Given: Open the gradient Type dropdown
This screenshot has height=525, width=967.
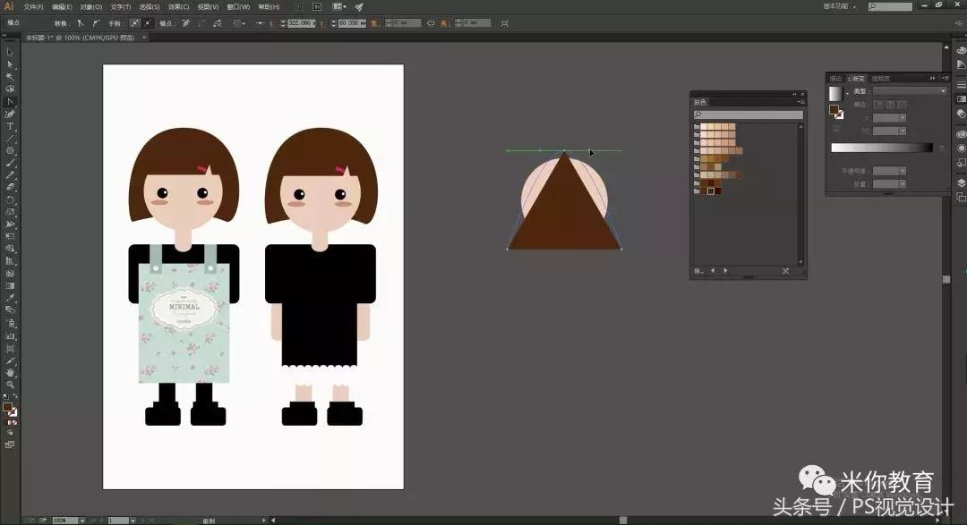Looking at the screenshot, I should (909, 91).
